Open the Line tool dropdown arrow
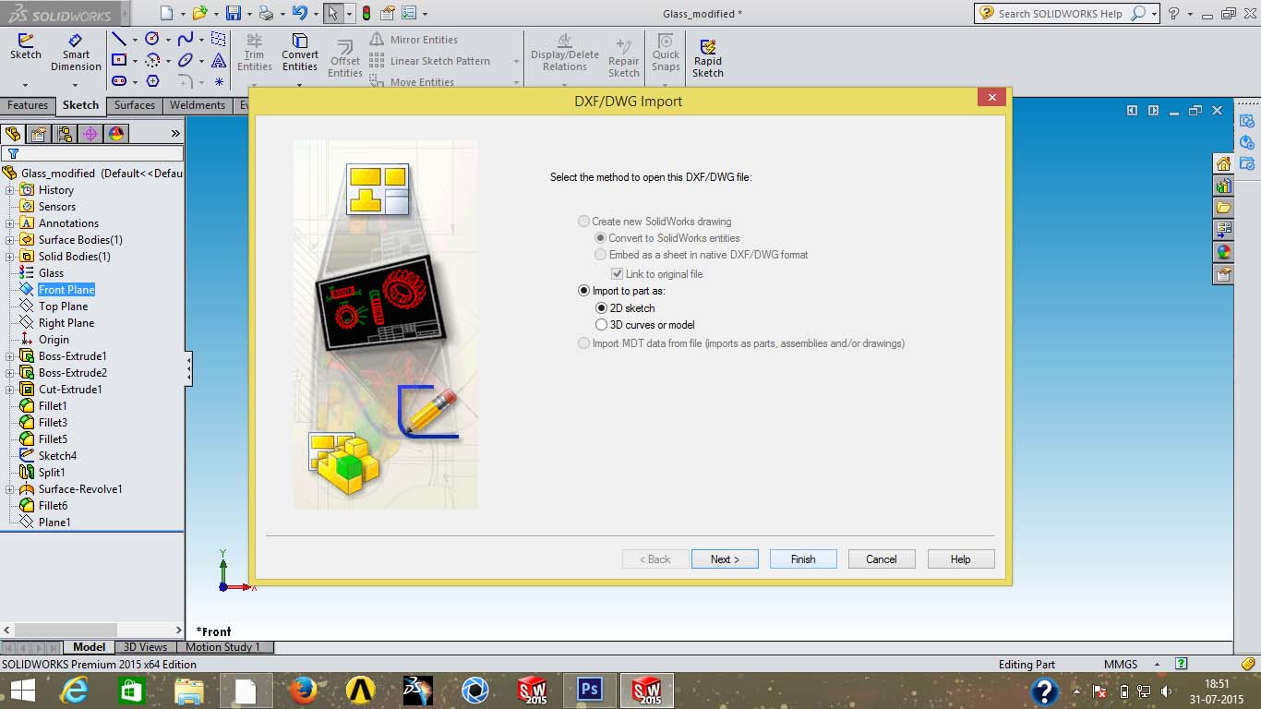The height and width of the screenshot is (709, 1261). pyautogui.click(x=135, y=40)
